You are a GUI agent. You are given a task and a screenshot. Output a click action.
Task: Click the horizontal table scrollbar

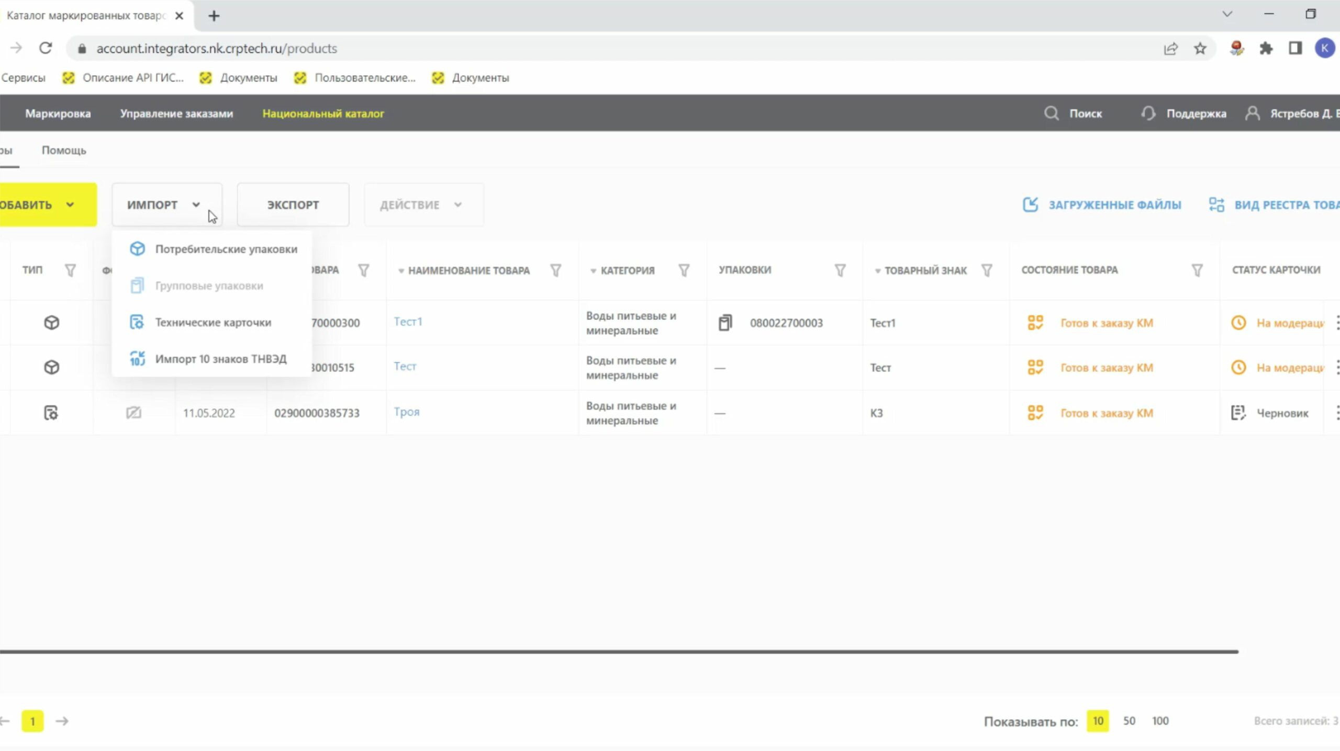619,652
